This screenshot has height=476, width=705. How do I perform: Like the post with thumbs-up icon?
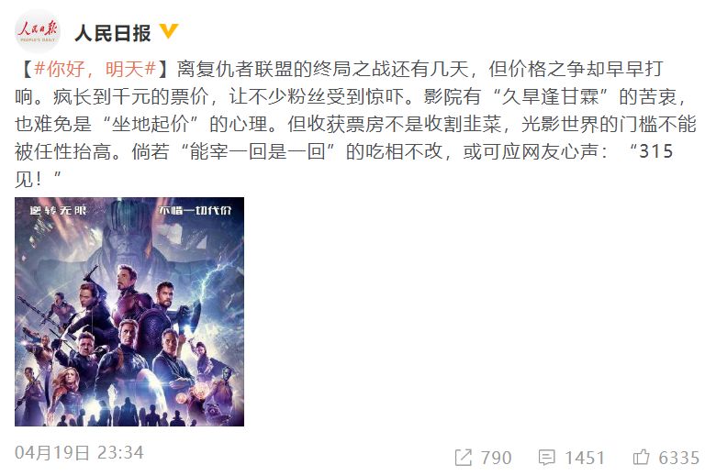coord(641,457)
